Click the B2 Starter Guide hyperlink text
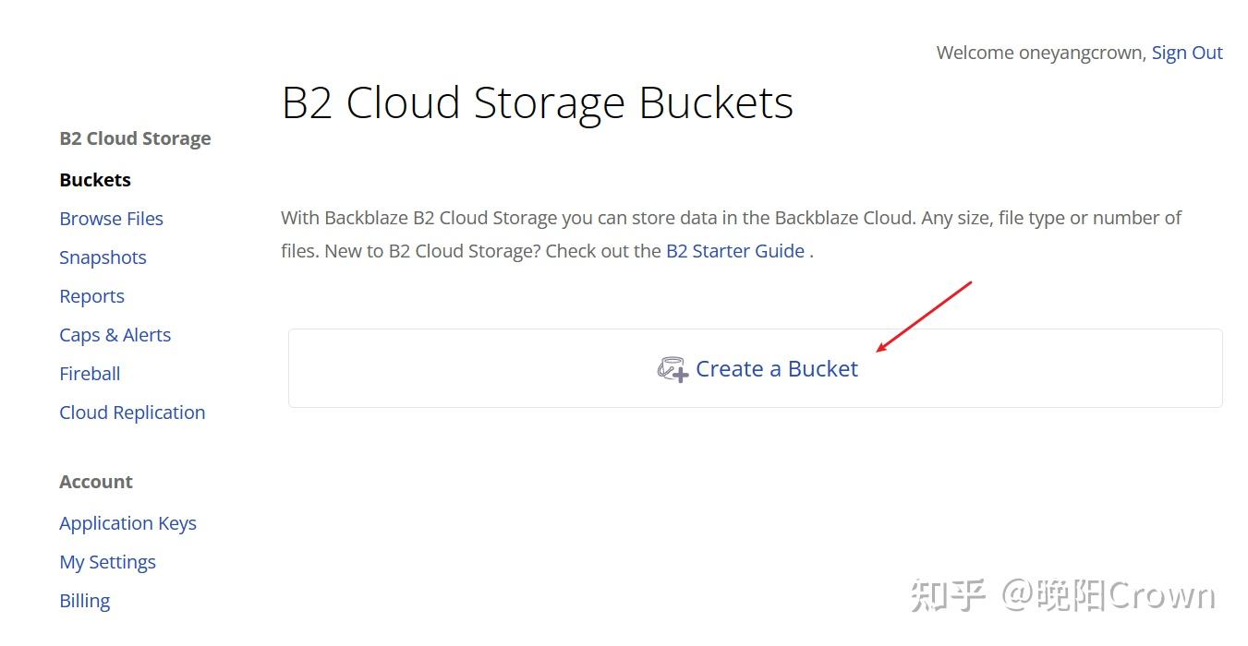Screen dimensions: 1248x646 [x=734, y=250]
